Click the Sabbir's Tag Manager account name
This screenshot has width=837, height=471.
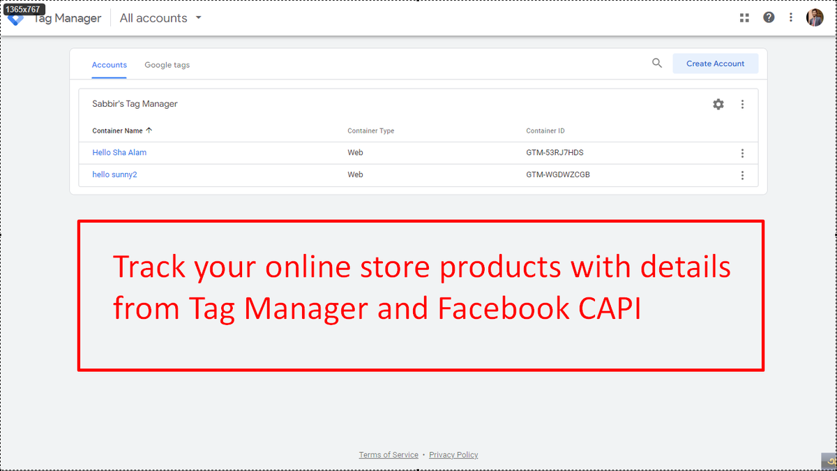tap(135, 104)
